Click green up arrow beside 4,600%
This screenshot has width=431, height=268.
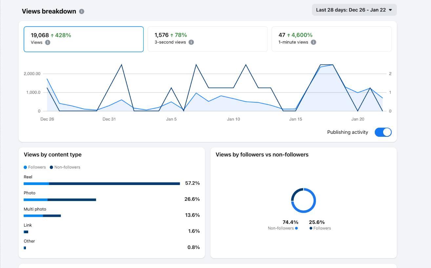[x=289, y=35]
